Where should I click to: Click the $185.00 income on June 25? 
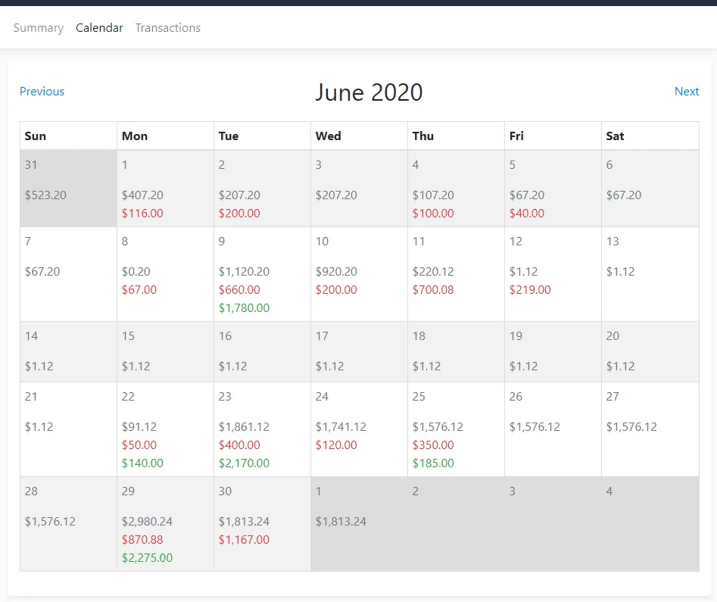click(433, 463)
